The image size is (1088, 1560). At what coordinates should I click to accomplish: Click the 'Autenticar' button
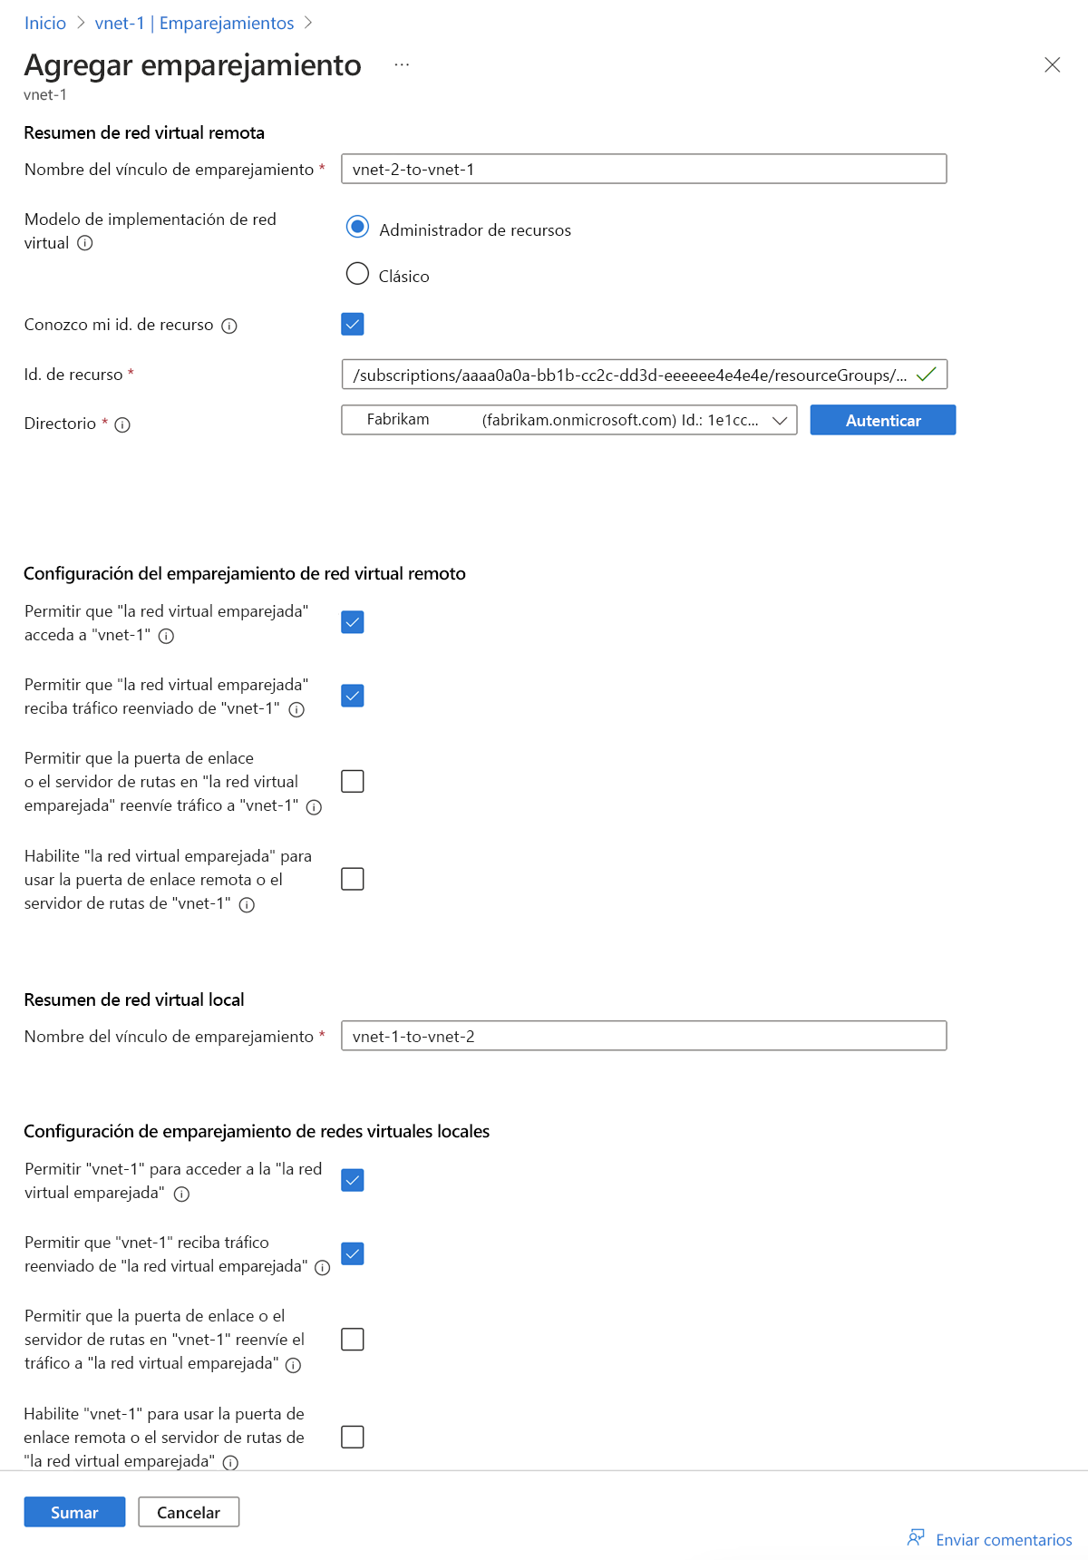click(x=882, y=420)
